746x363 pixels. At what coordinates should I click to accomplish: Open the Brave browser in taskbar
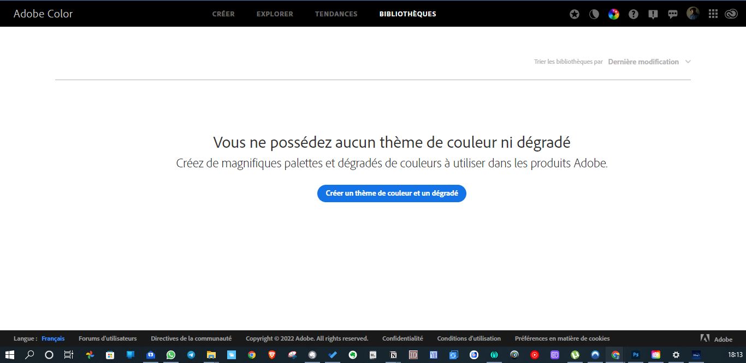pos(272,354)
